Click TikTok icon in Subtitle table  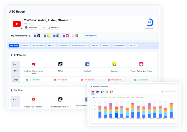coord(60,99)
